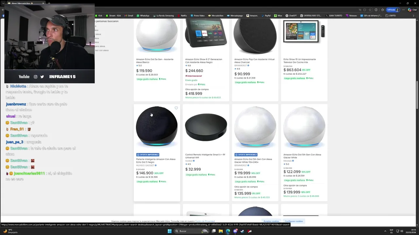The height and width of the screenshot is (235, 419).
Task: Open Microsoft Edge from the taskbar
Action: pyautogui.click(x=228, y=231)
